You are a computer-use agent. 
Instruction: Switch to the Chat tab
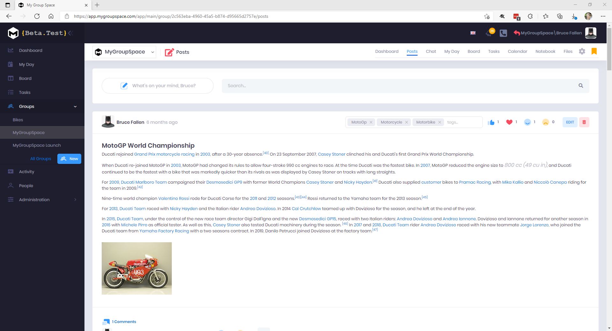click(431, 52)
